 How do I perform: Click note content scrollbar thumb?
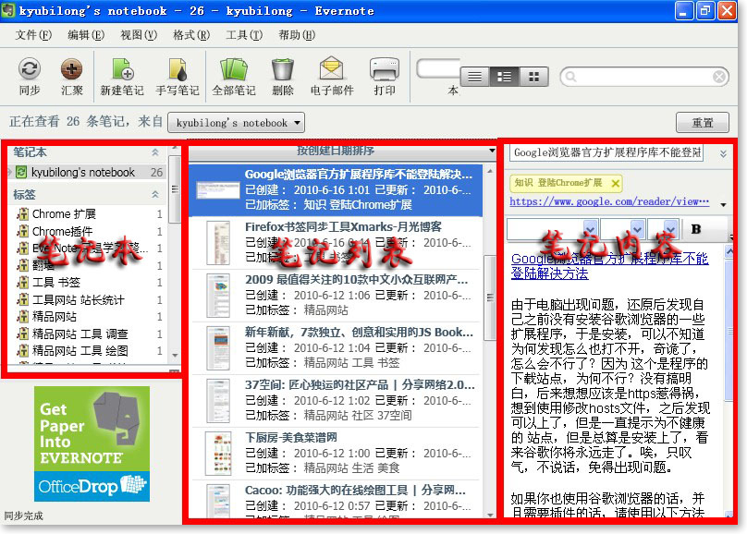729,329
